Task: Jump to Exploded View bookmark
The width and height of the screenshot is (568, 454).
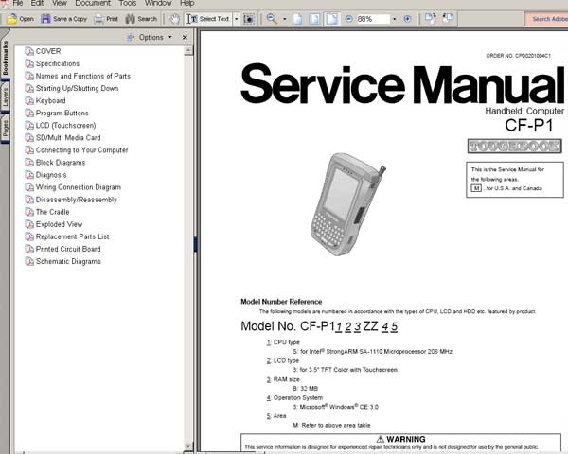Action: click(59, 224)
